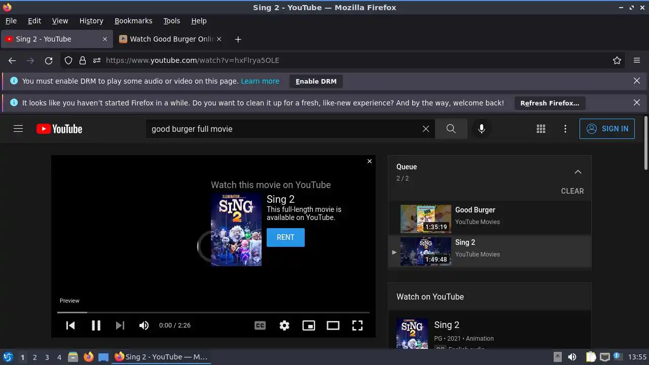Clear the YouTube search box text
The height and width of the screenshot is (365, 649).
tap(426, 129)
